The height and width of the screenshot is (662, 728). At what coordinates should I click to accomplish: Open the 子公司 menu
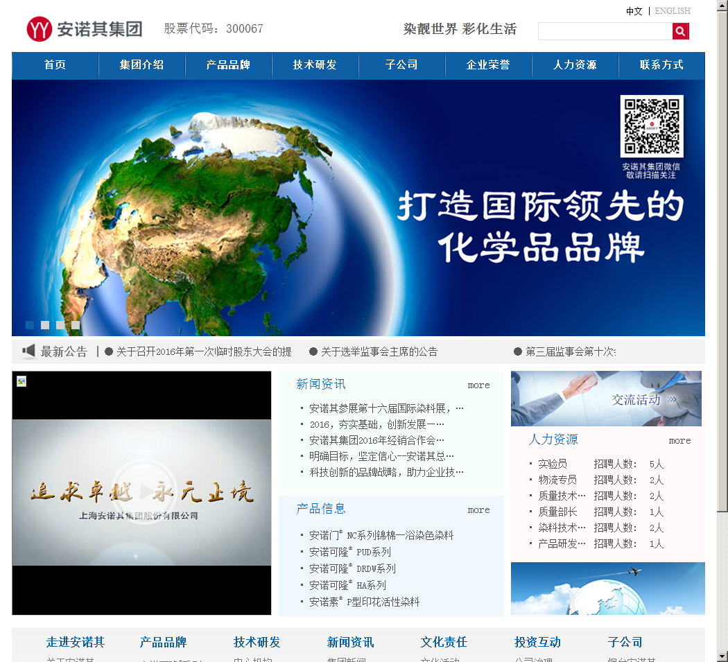click(x=401, y=65)
